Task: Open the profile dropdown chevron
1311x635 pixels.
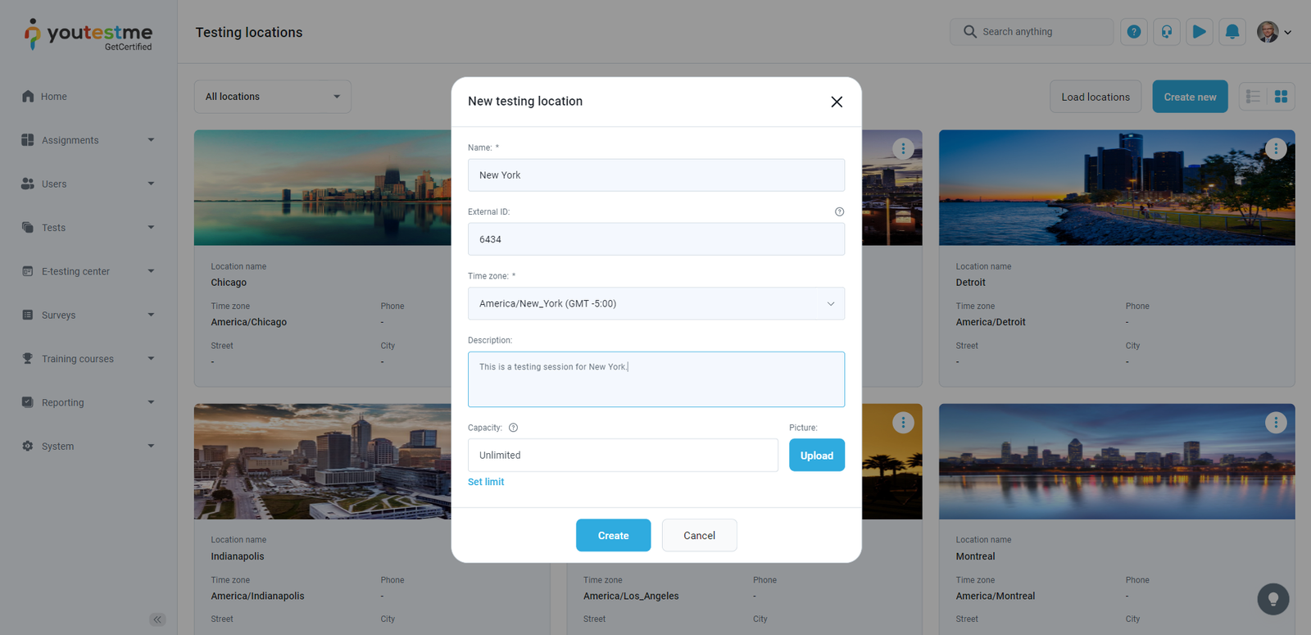Action: click(x=1287, y=33)
